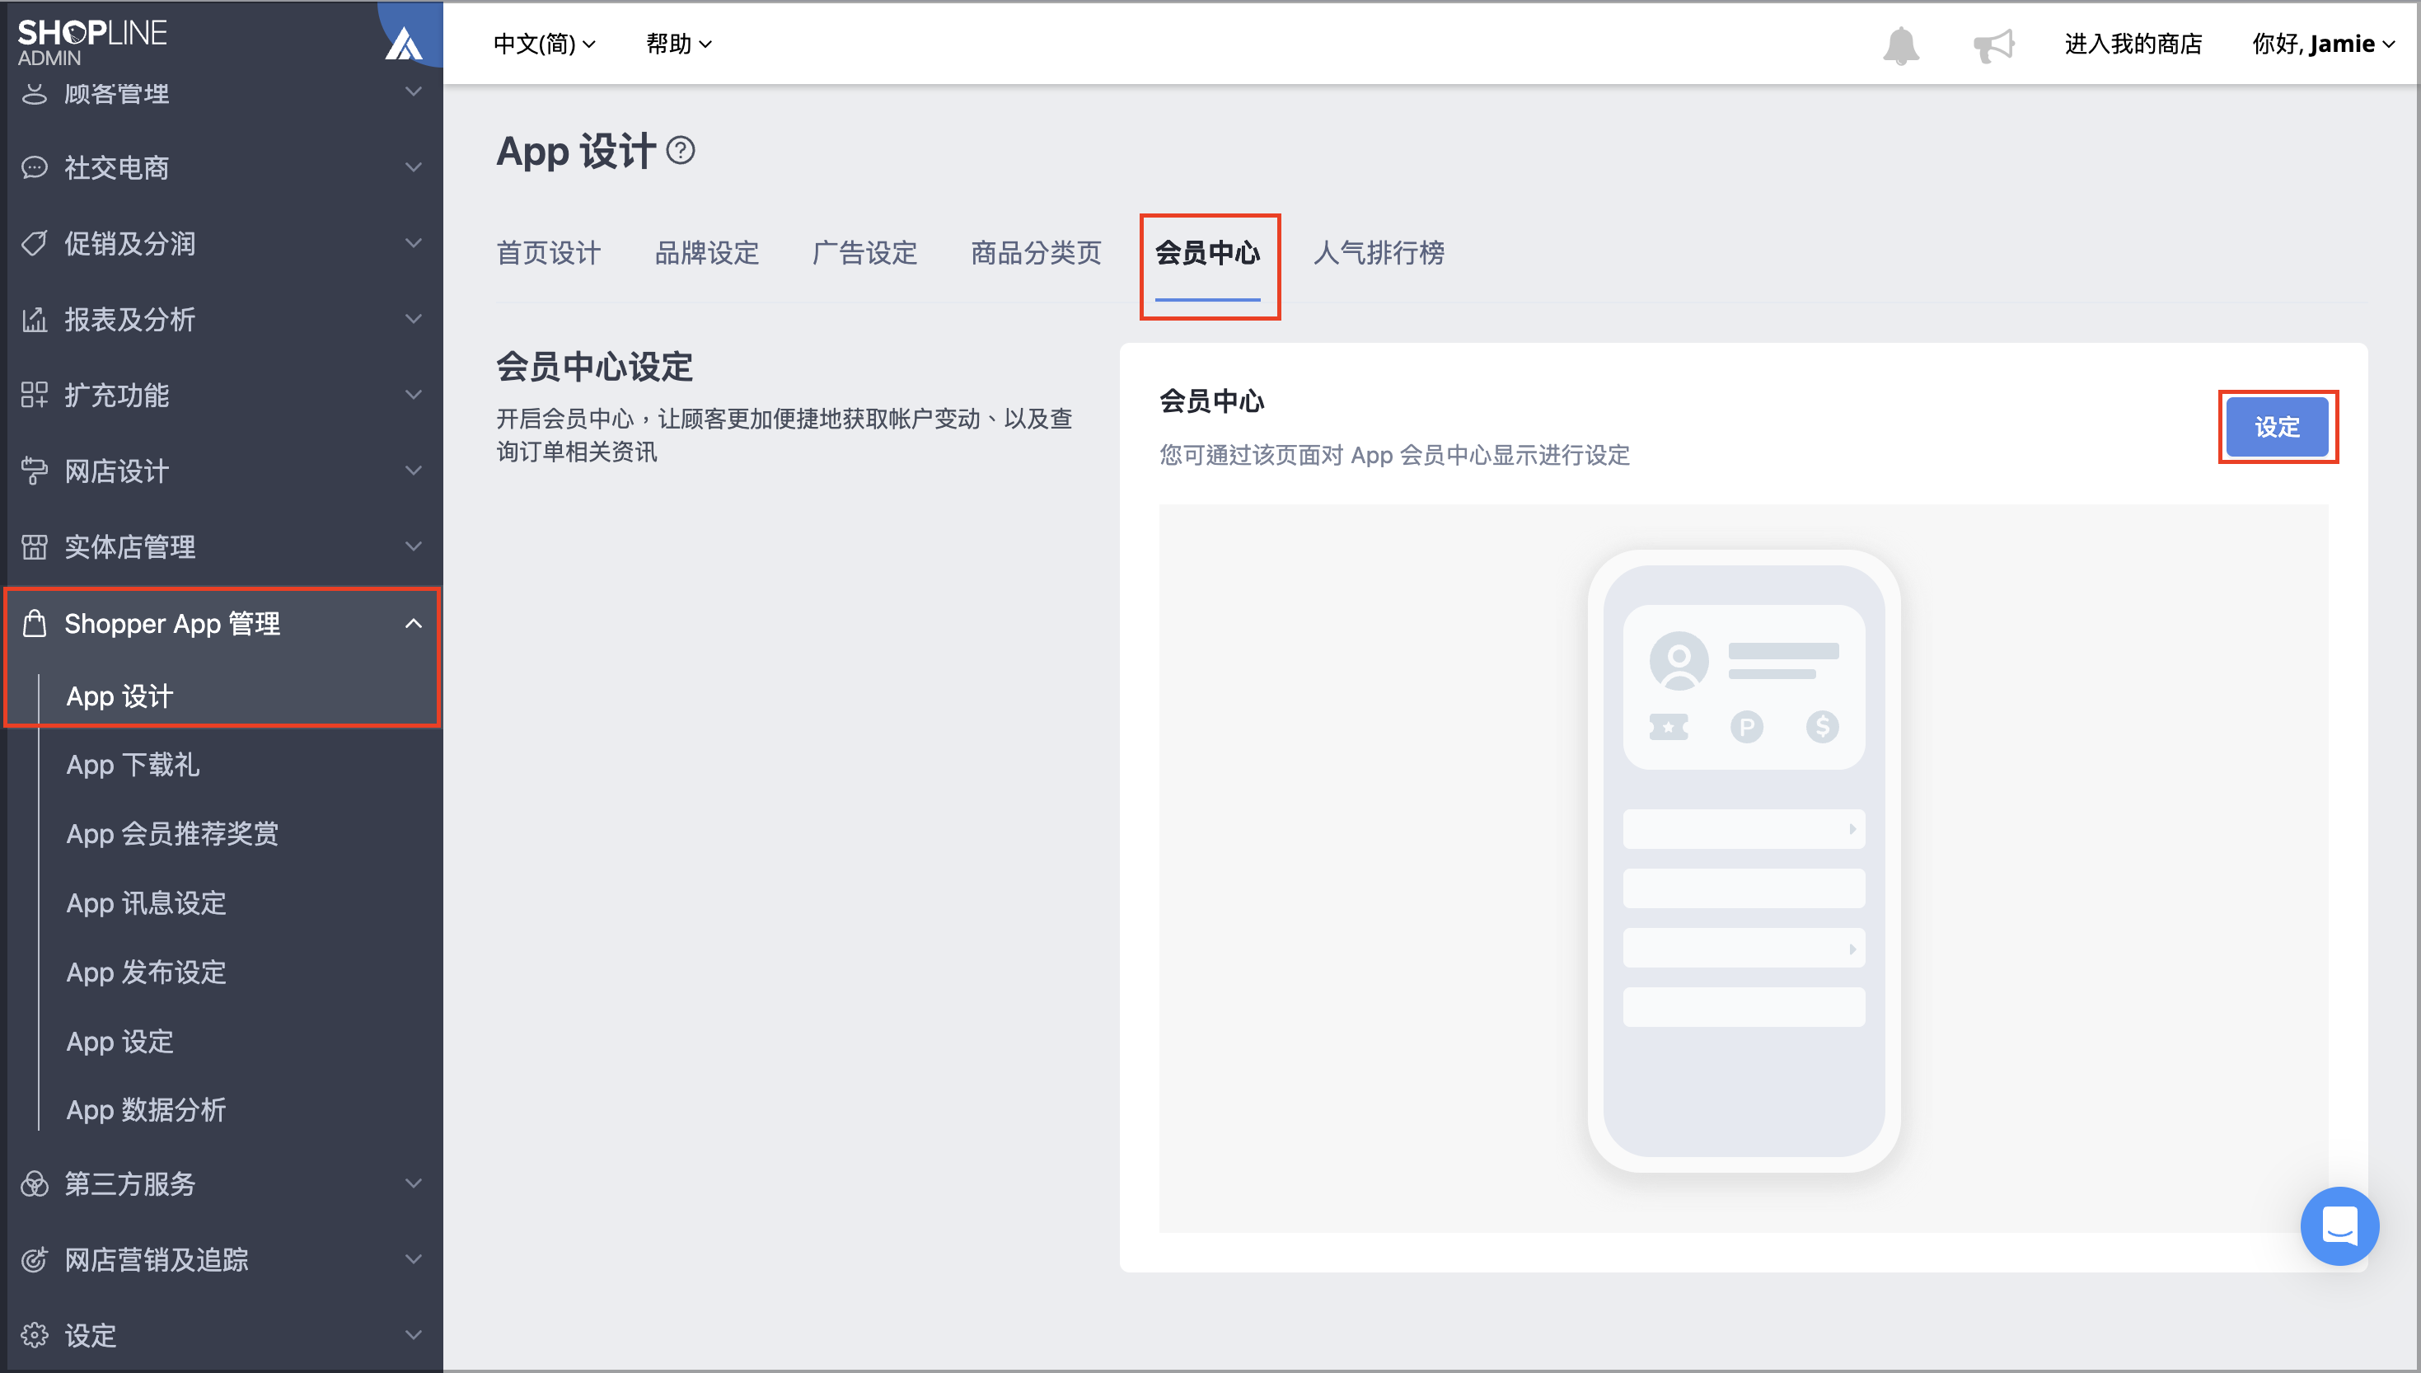Expand the 网店营销及追踪 section chevron
Screen dimensions: 2421x1373
coord(413,1259)
